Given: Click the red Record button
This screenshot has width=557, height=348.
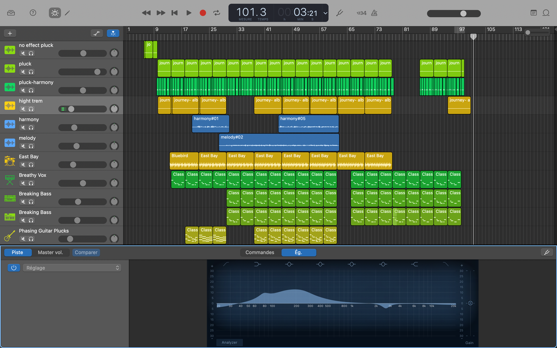Looking at the screenshot, I should coord(203,13).
